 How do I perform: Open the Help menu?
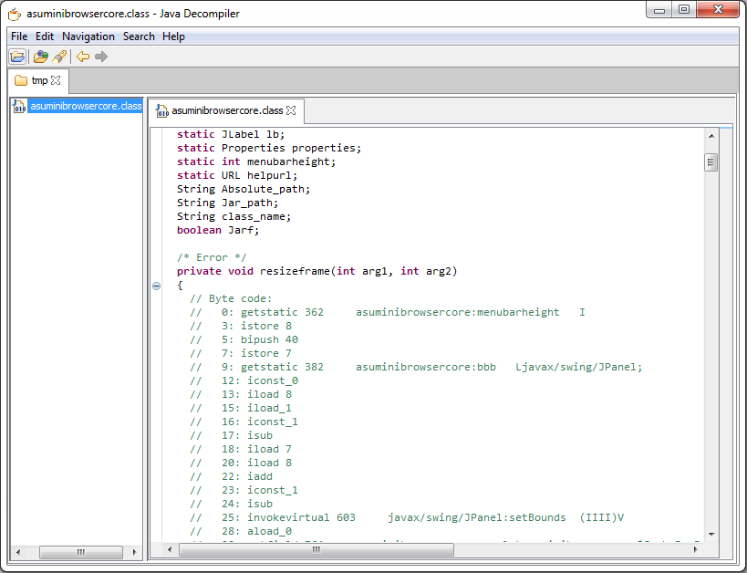click(x=173, y=36)
